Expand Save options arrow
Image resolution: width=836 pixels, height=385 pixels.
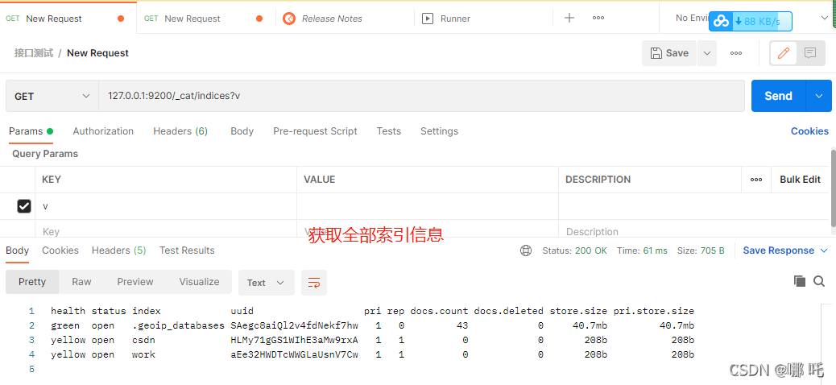(707, 53)
